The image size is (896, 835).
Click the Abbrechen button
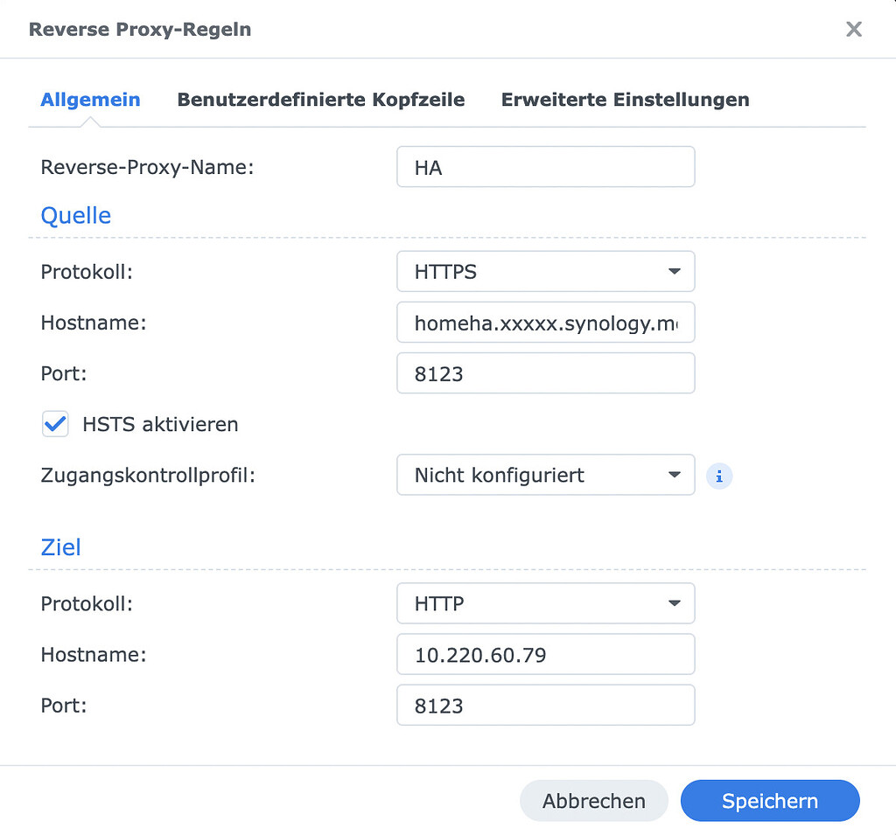[593, 800]
